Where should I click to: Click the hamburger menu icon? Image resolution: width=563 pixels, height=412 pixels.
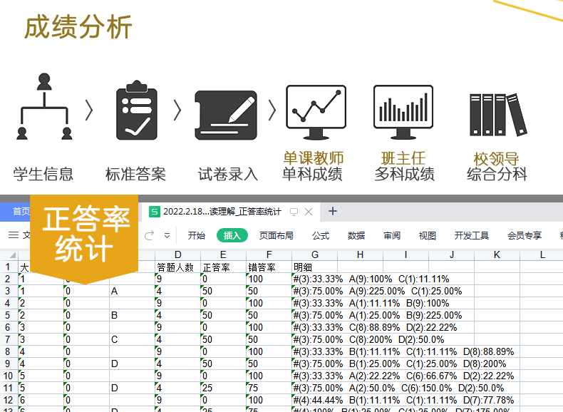click(14, 235)
